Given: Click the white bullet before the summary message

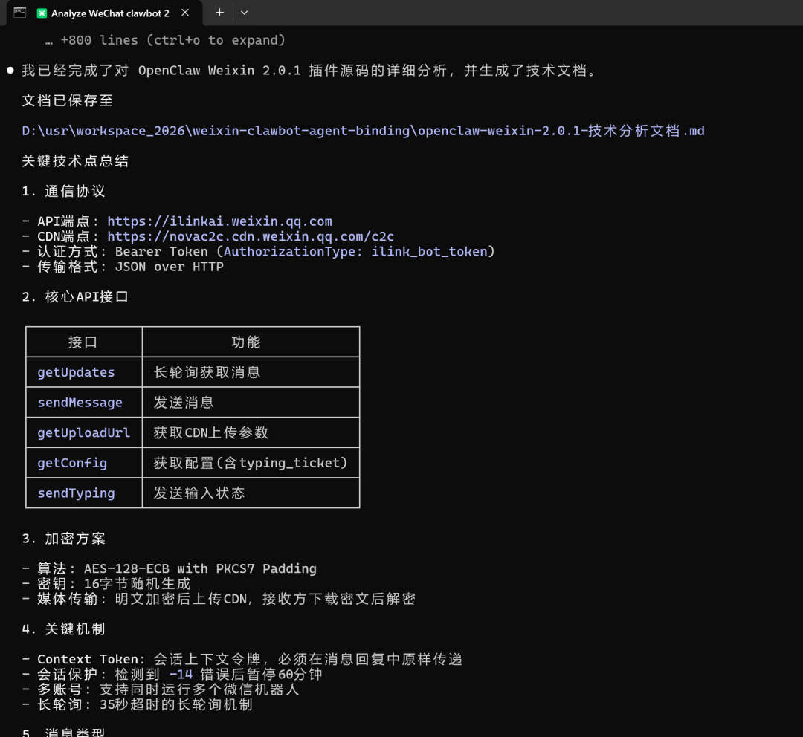Looking at the screenshot, I should click(10, 71).
